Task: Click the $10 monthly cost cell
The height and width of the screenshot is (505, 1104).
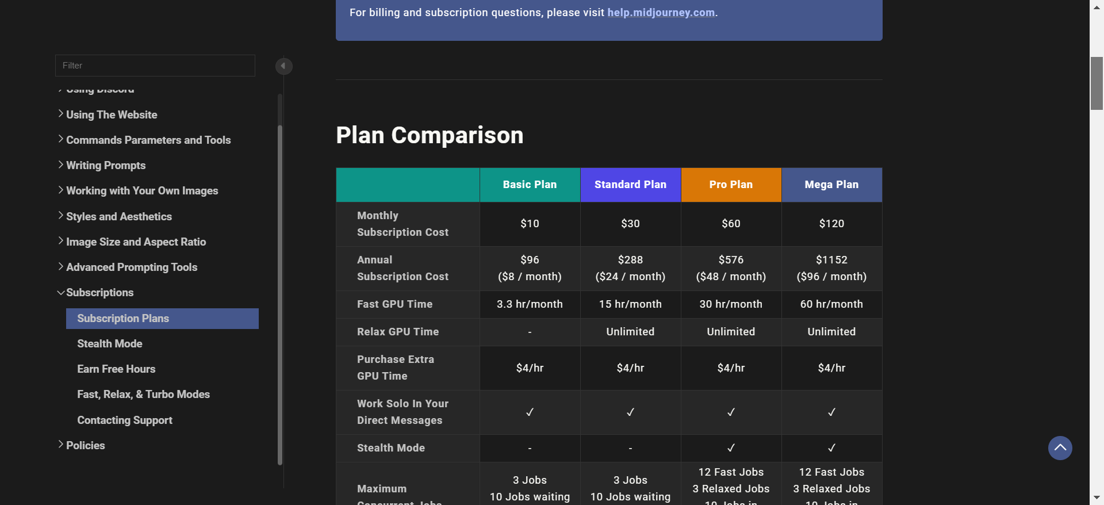Action: [x=530, y=224]
